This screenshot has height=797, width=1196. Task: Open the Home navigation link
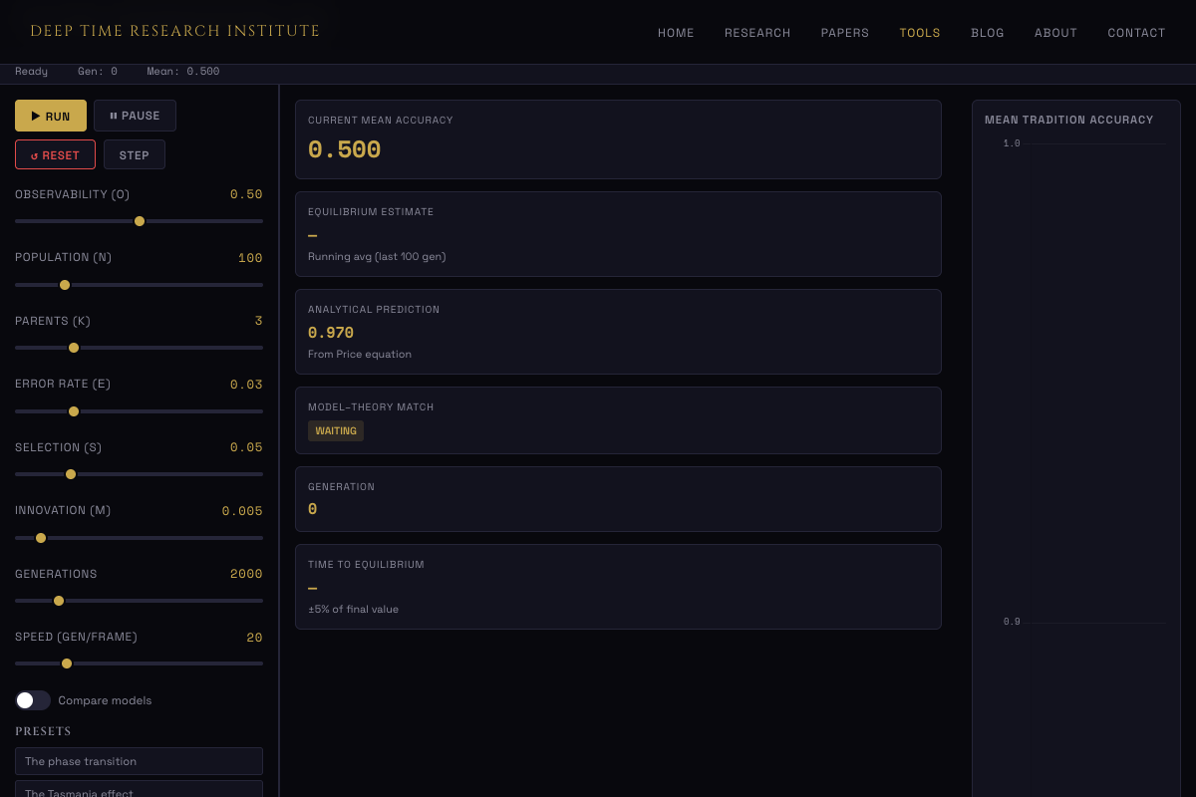click(676, 33)
